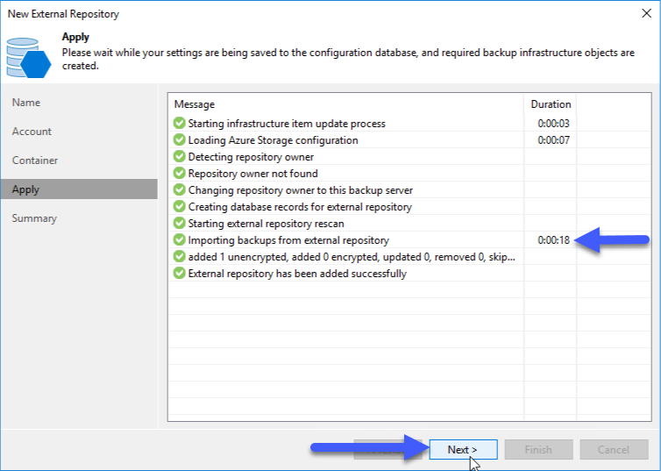
Task: Click green check beside Starting infrastructure item update
Action: point(179,123)
